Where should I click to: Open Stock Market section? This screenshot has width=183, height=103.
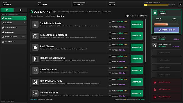[x=14, y=32]
